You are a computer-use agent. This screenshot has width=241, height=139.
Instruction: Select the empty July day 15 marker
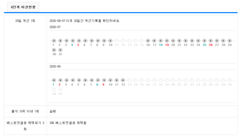pos(142,41)
